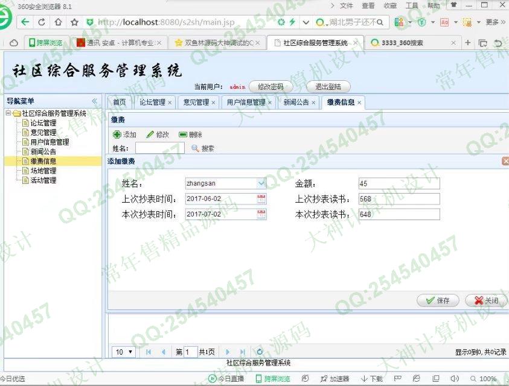Click the speaker sound icon in status bar

point(455,378)
